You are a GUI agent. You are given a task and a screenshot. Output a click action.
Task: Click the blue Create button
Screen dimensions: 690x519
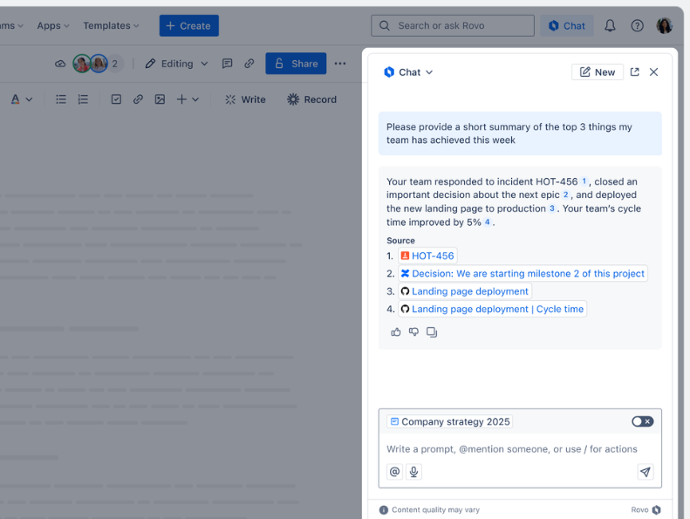(188, 26)
